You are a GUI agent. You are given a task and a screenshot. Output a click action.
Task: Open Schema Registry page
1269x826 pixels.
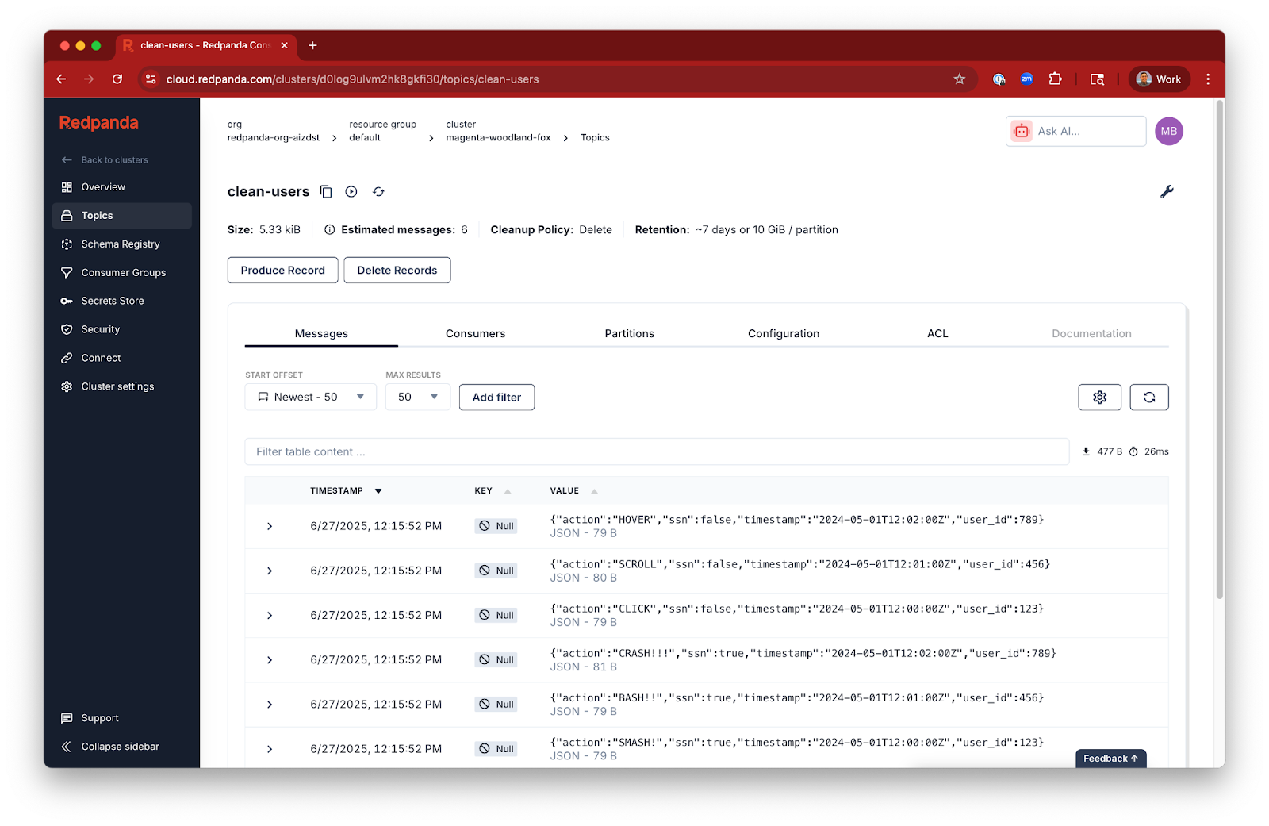[122, 244]
